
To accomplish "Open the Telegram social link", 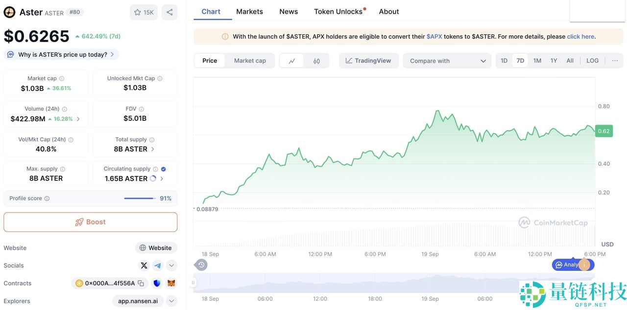I will 158,266.
